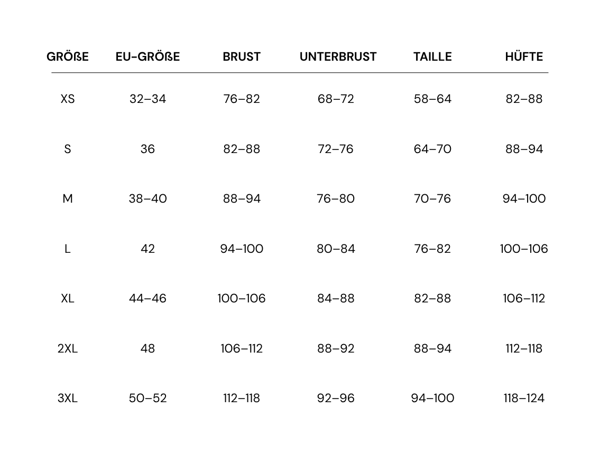Select Hüfte value 118–124

coord(524,398)
